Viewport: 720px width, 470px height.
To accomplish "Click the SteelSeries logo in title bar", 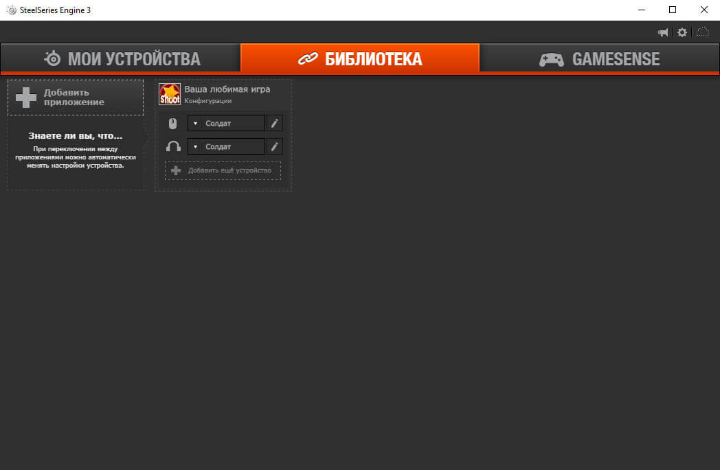I will pyautogui.click(x=11, y=10).
